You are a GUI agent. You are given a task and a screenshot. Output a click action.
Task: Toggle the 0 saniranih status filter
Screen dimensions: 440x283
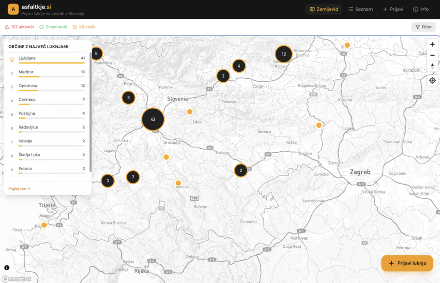point(53,27)
